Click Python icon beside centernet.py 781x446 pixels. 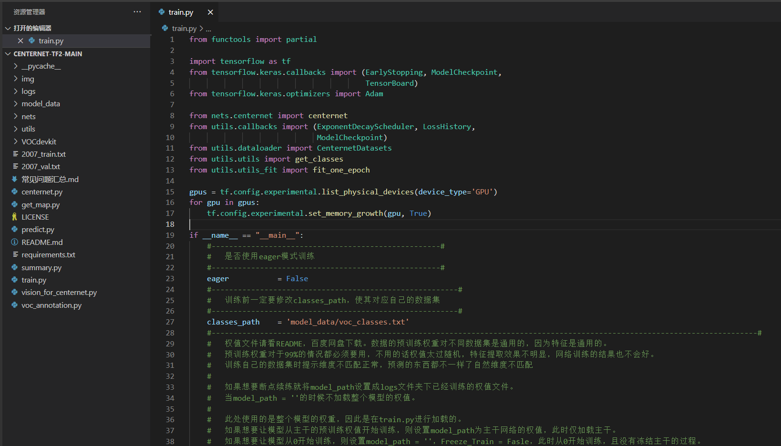[x=15, y=192]
